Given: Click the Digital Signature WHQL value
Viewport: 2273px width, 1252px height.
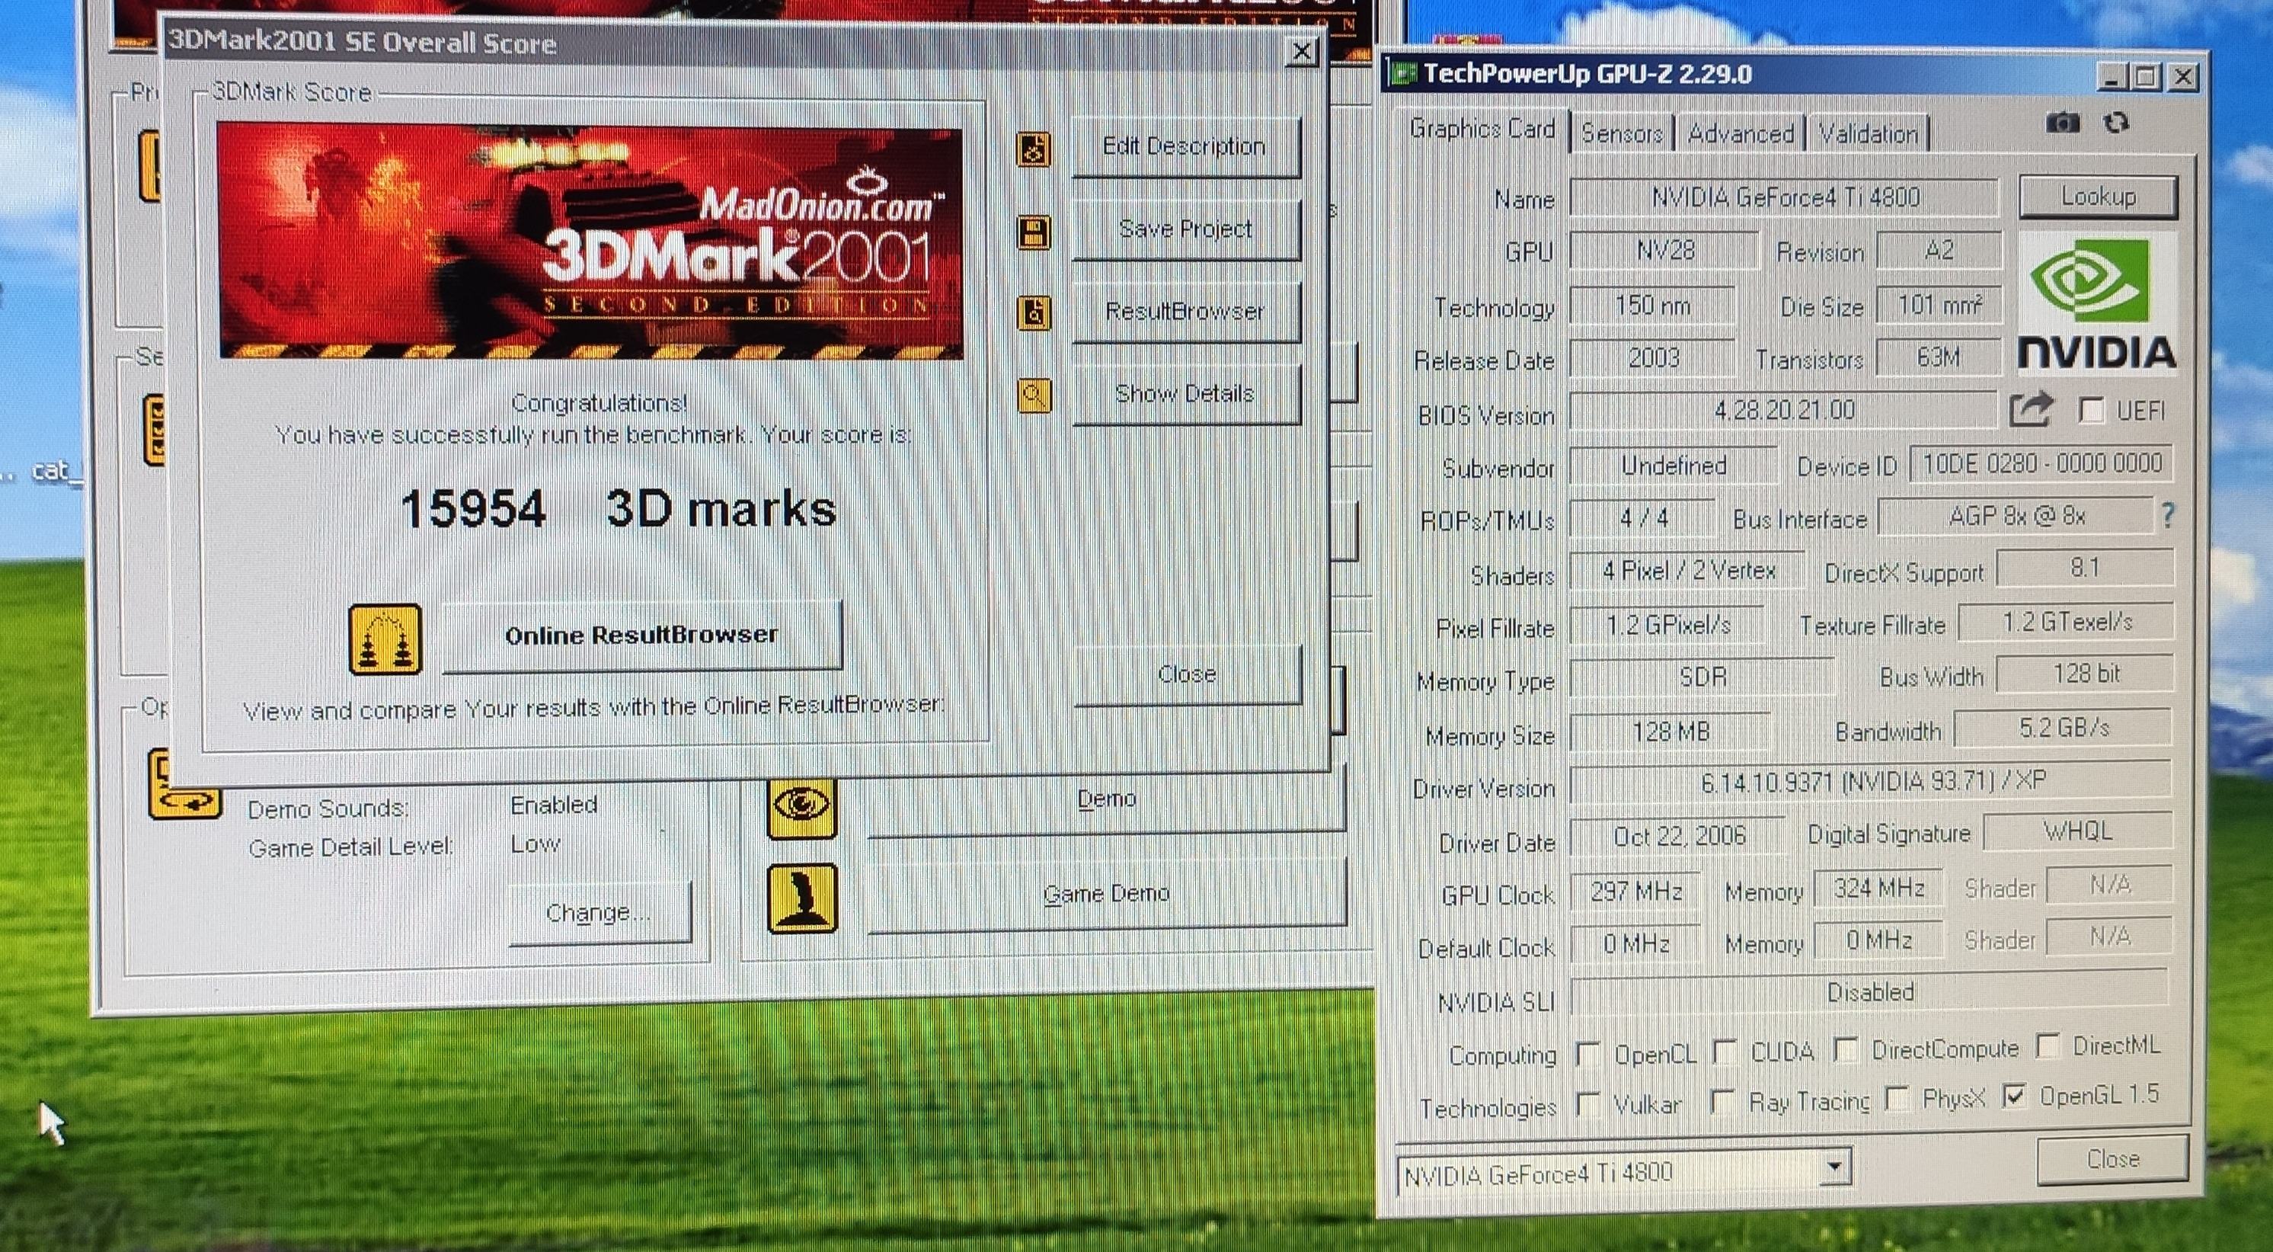Looking at the screenshot, I should [2077, 831].
